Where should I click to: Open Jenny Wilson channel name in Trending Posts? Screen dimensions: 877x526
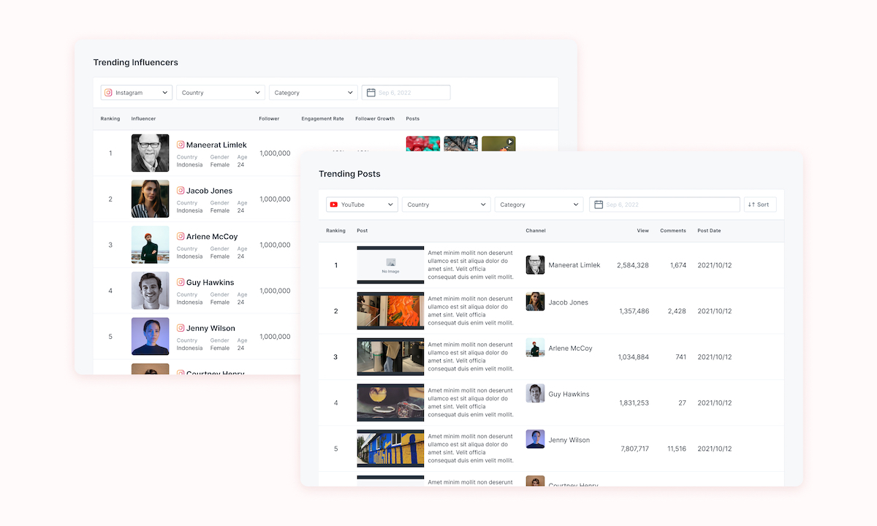click(569, 440)
